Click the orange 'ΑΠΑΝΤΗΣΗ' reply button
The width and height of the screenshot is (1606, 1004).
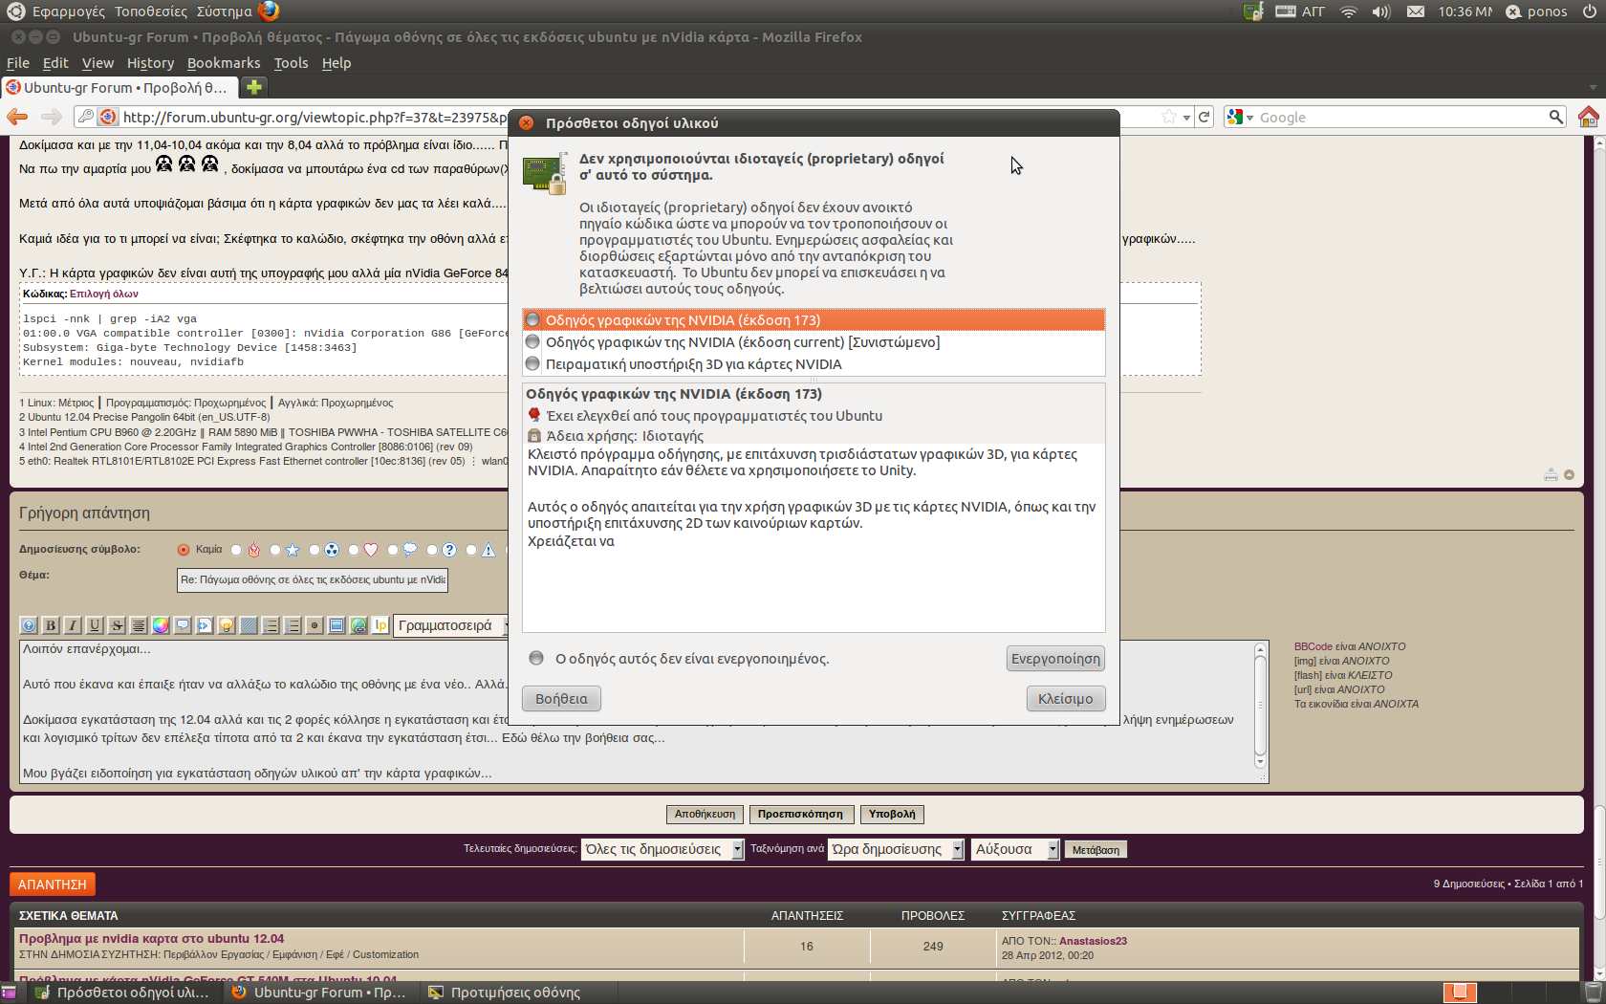53,884
